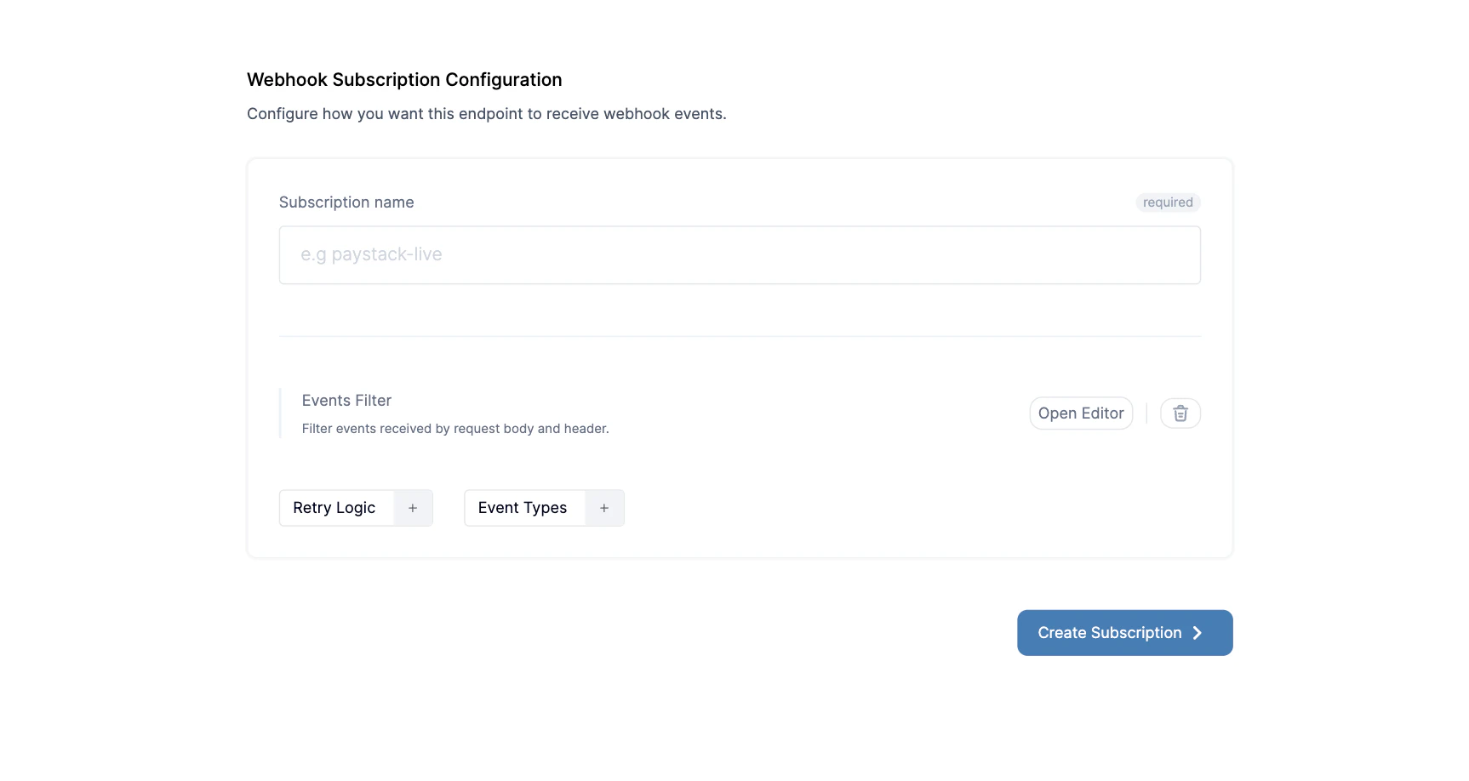This screenshot has height=781, width=1469.
Task: Select the delete bin icon beside Open Editor
Action: [1180, 413]
